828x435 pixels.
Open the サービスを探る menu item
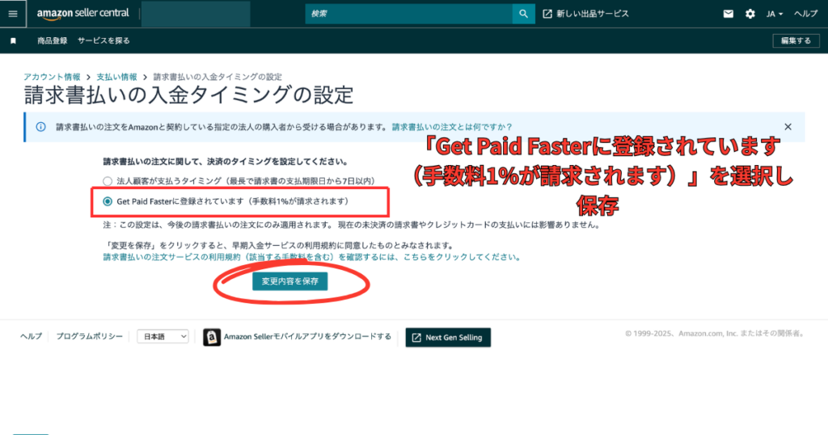103,40
